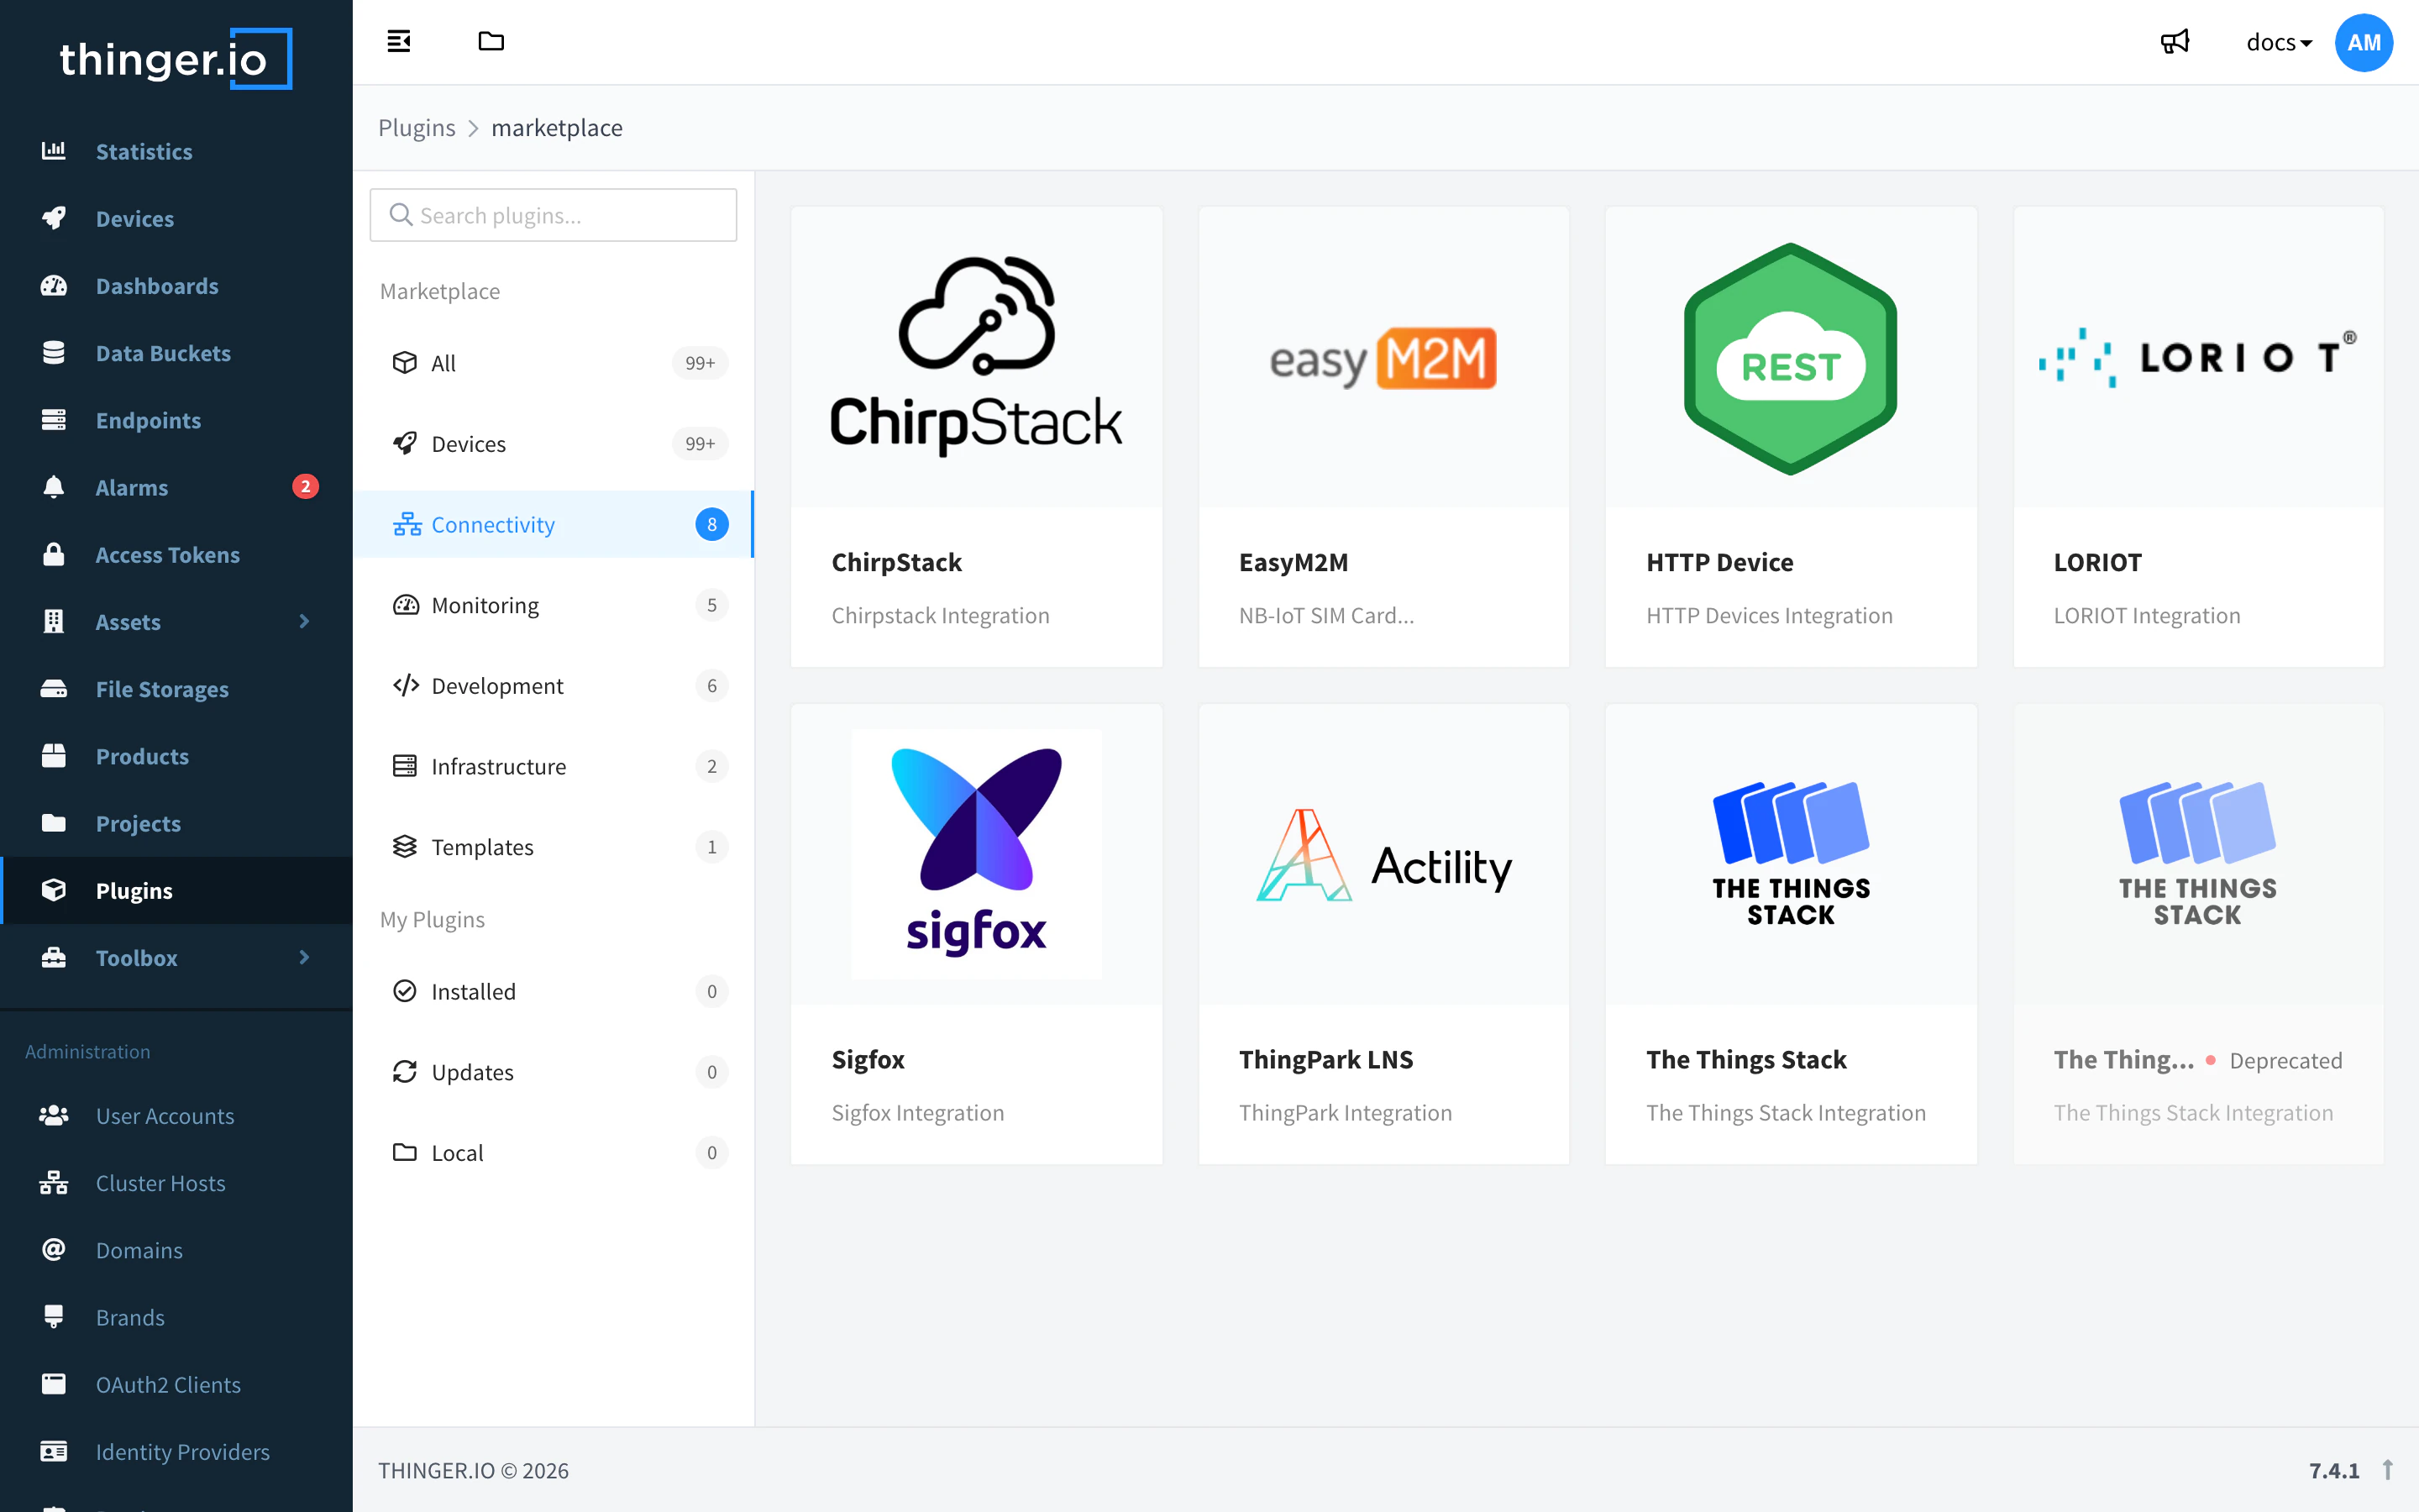Open the folder icon in the top bar
Screen dimensions: 2419x1512
coord(491,42)
